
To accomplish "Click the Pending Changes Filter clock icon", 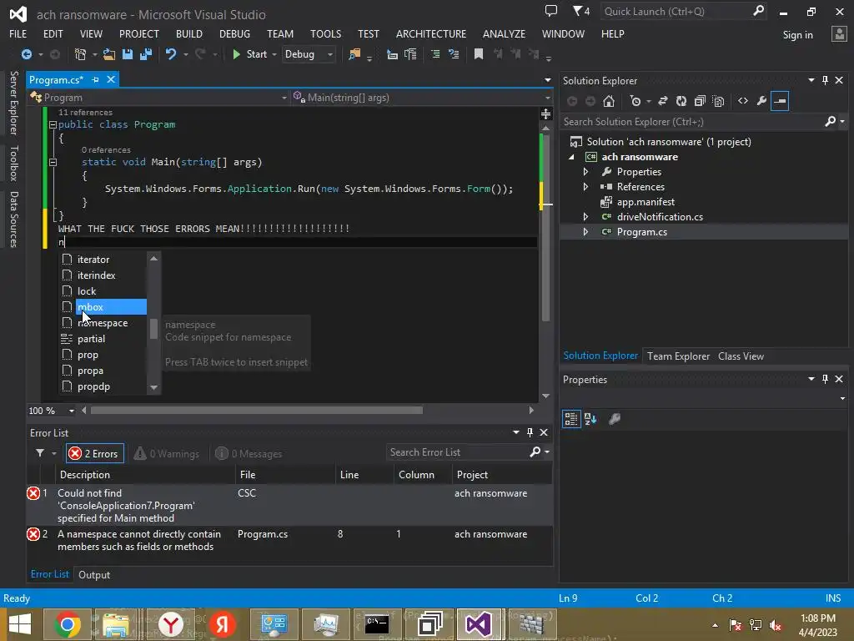I will (x=635, y=101).
